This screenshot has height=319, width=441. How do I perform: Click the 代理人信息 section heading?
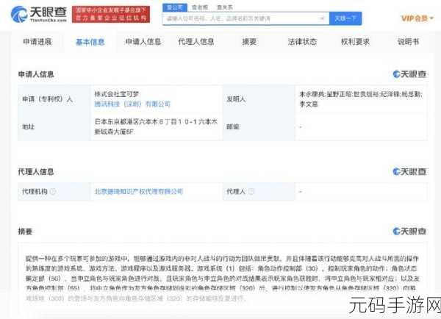(36, 171)
